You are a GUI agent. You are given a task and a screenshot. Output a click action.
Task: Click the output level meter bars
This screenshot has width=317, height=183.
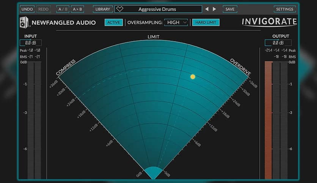[280, 120]
